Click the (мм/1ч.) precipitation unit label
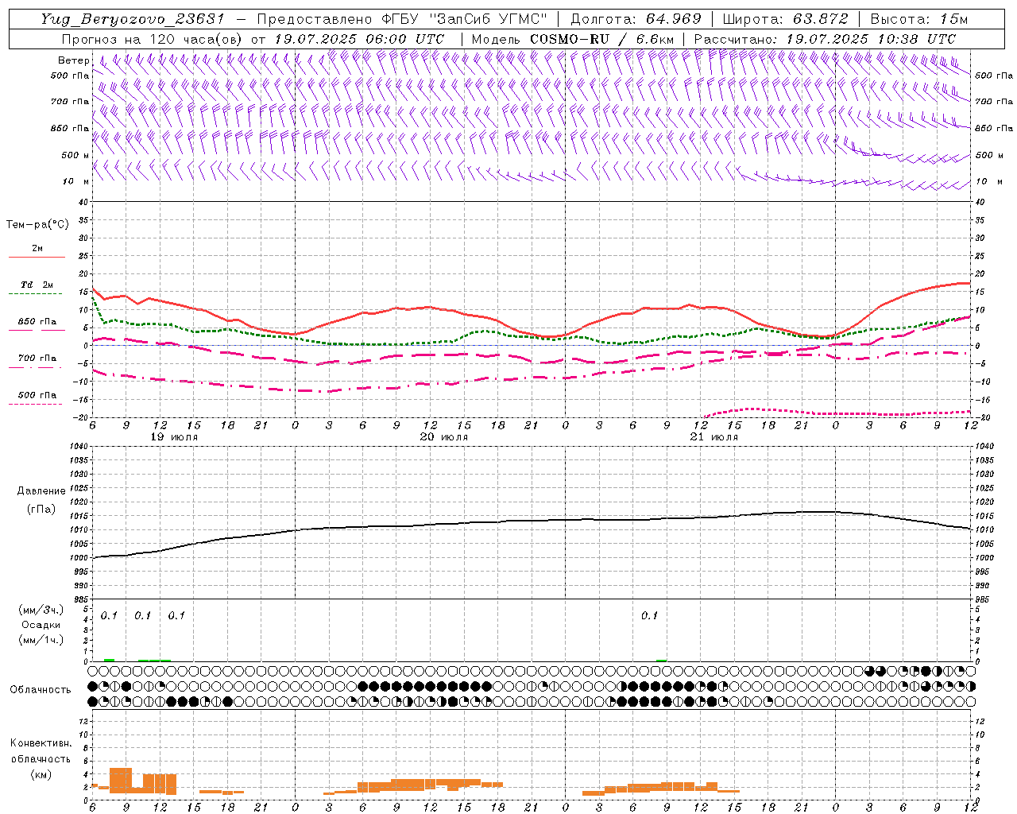Screen dimensions: 1017x814 [x=41, y=640]
